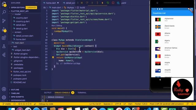Open widget_test.dart file

tap(22, 50)
